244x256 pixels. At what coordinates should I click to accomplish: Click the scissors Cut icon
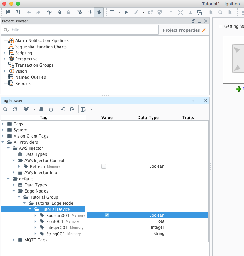49,12
